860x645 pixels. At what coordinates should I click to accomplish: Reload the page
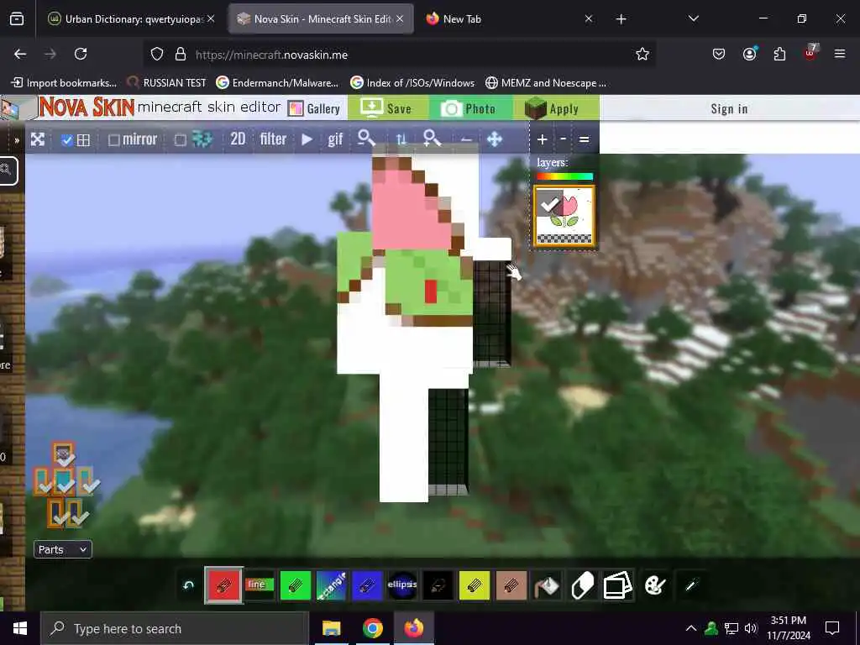click(x=81, y=54)
